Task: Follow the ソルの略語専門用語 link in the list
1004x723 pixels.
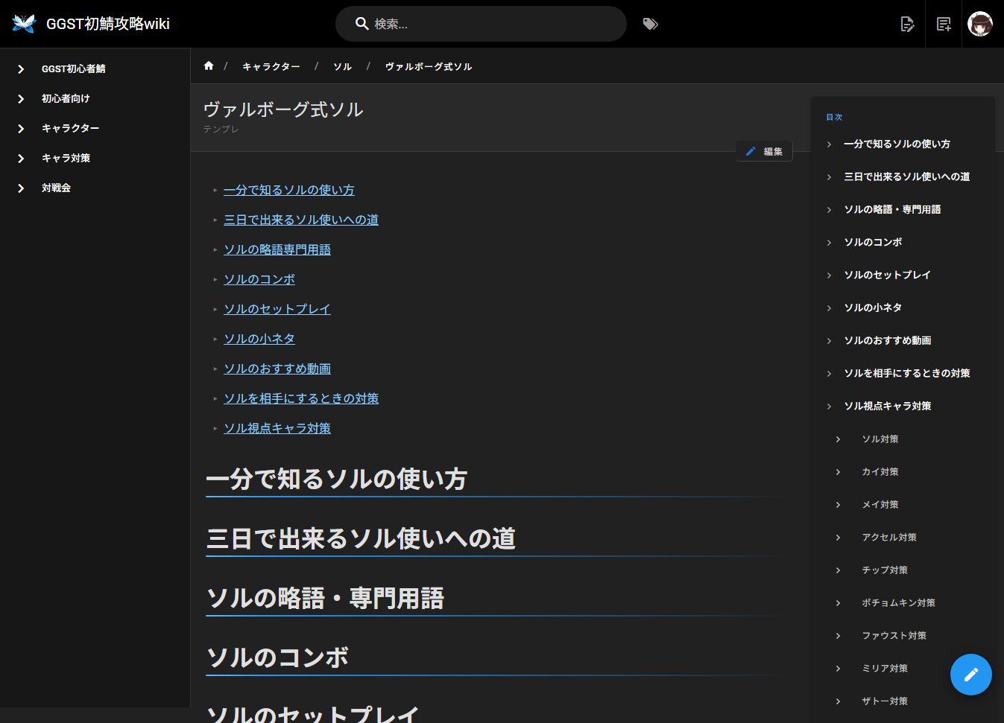Action: pyautogui.click(x=277, y=249)
